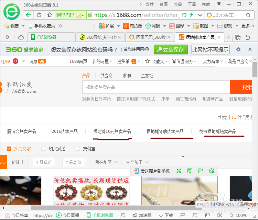Share image with export icon
The width and height of the screenshot is (258, 220).
pyautogui.click(x=201, y=171)
